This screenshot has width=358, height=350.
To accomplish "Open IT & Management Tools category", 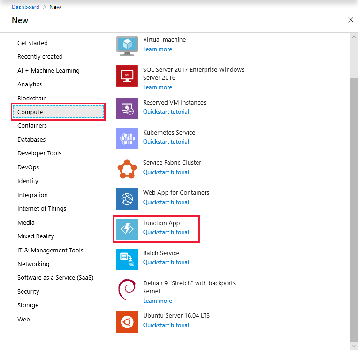I will point(50,251).
